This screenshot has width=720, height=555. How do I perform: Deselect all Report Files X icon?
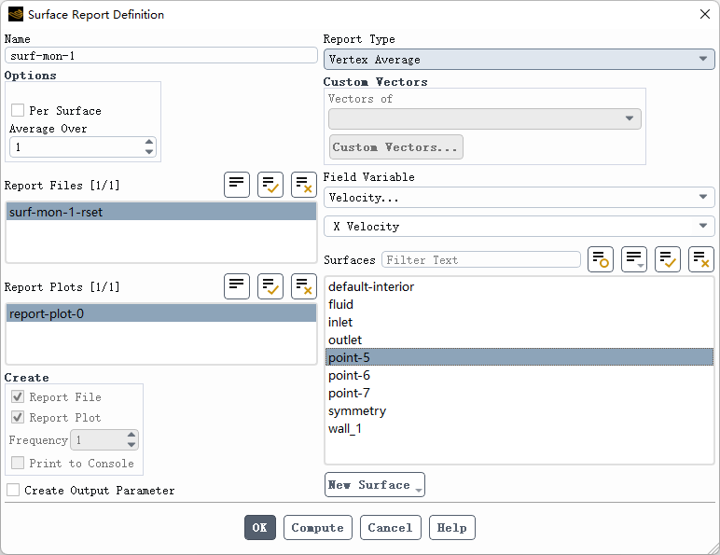[x=304, y=185]
